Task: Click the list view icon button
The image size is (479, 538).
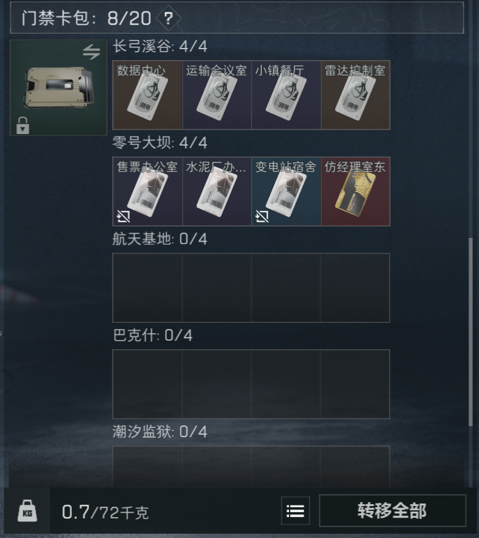Action: 295,510
